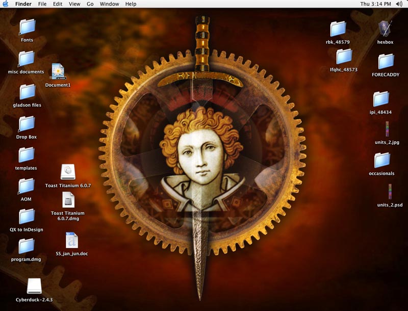Select the Toast Titanium 6.0.7 disk icon
408x311 pixels.
click(68, 172)
